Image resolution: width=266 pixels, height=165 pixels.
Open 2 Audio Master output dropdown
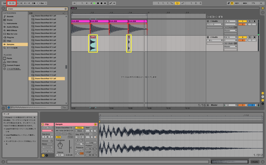click(x=230, y=46)
